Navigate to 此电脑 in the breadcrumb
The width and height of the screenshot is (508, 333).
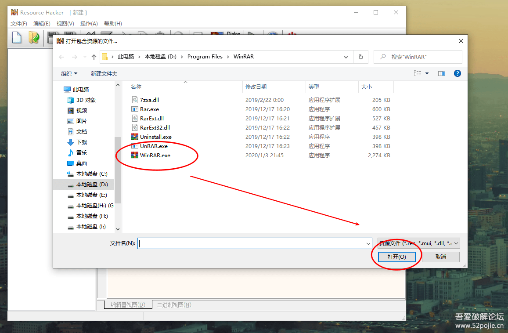(126, 57)
